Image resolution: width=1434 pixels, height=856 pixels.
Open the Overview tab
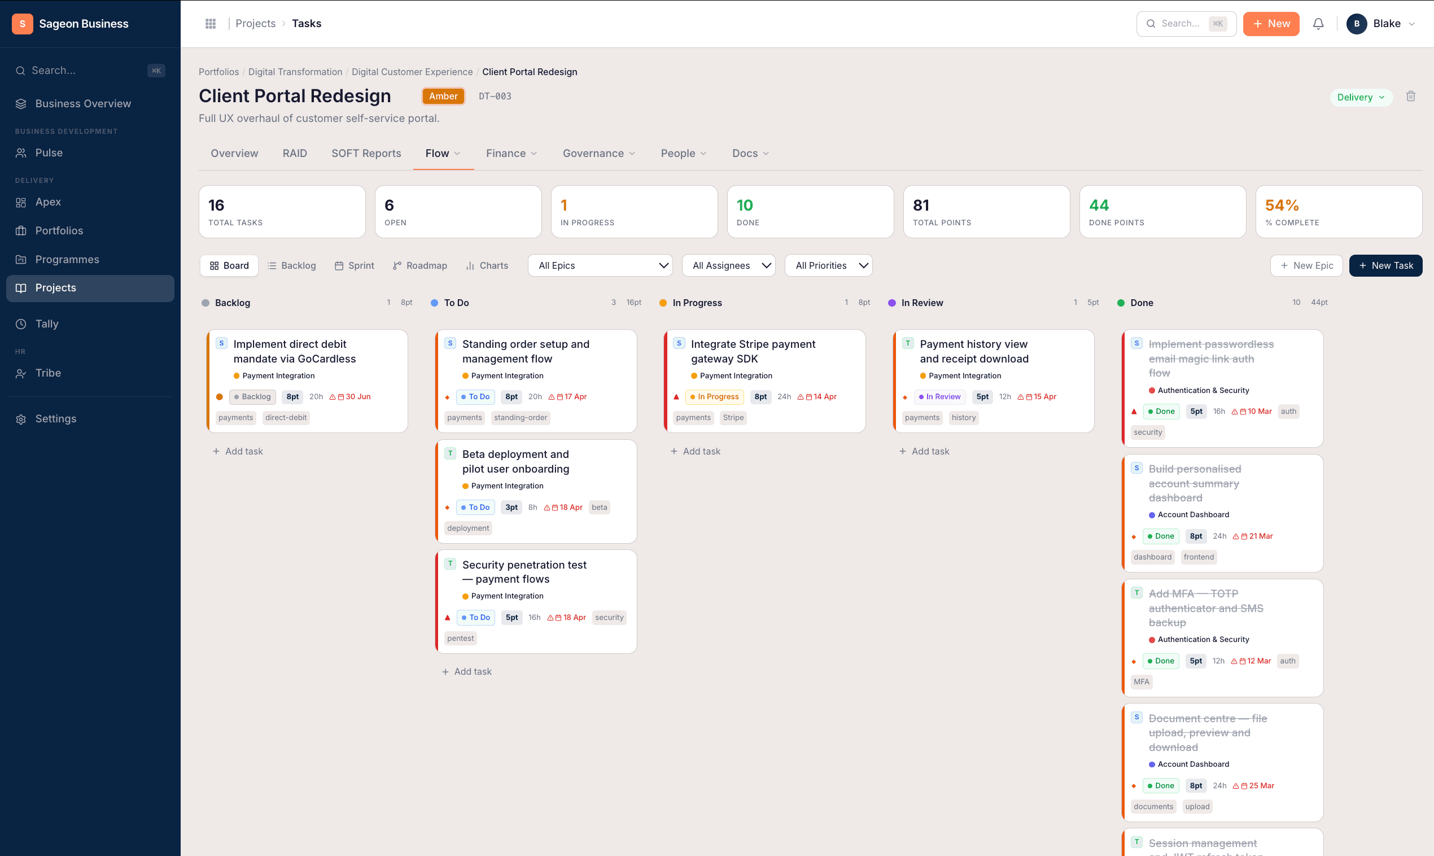pos(234,154)
